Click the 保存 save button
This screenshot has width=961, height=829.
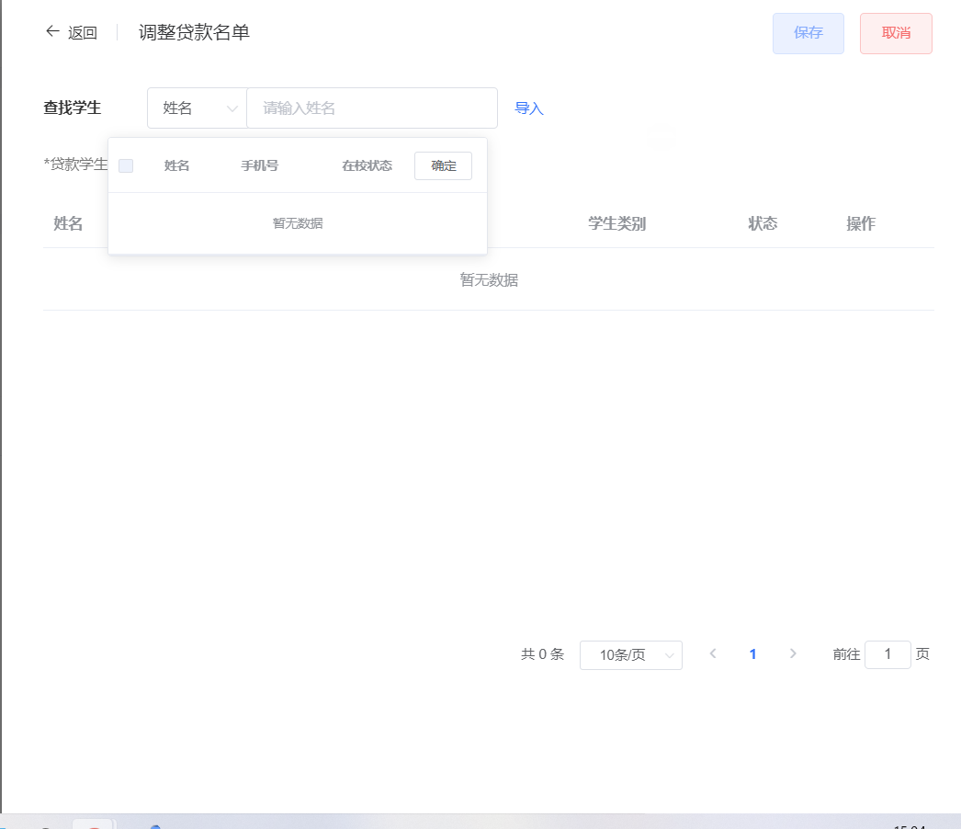pyautogui.click(x=808, y=32)
